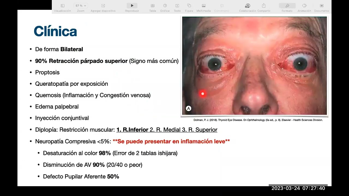The height and width of the screenshot is (196, 349).
Task: Click the Dolman 2018 citation text
Action: [258, 120]
